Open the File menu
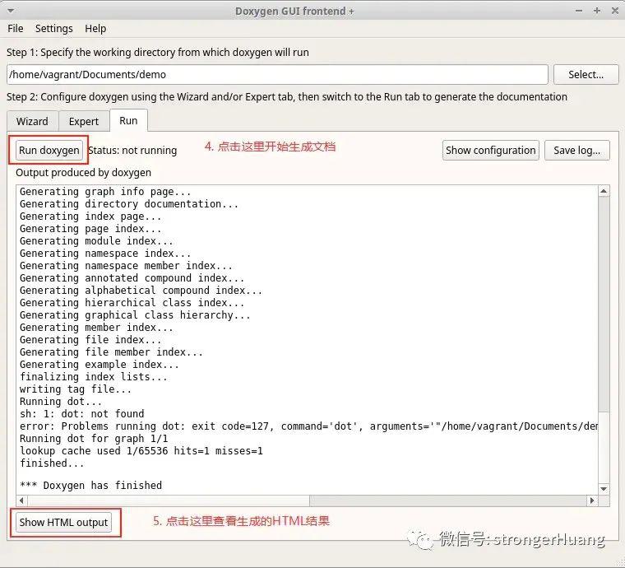 point(15,29)
